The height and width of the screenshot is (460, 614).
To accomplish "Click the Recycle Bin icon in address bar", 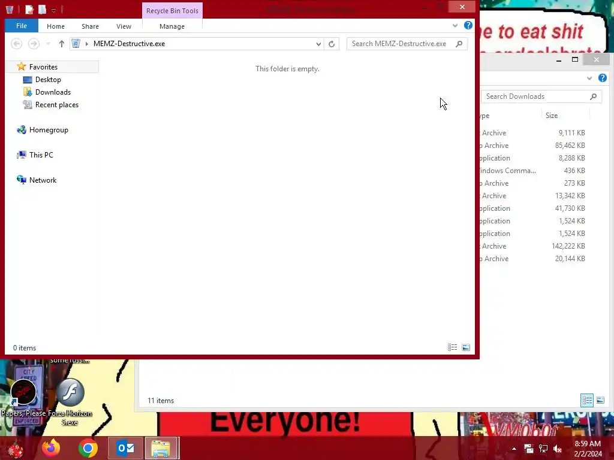I will click(x=76, y=44).
